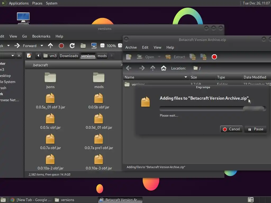
Task: Click the Size column header
Action: (202, 77)
